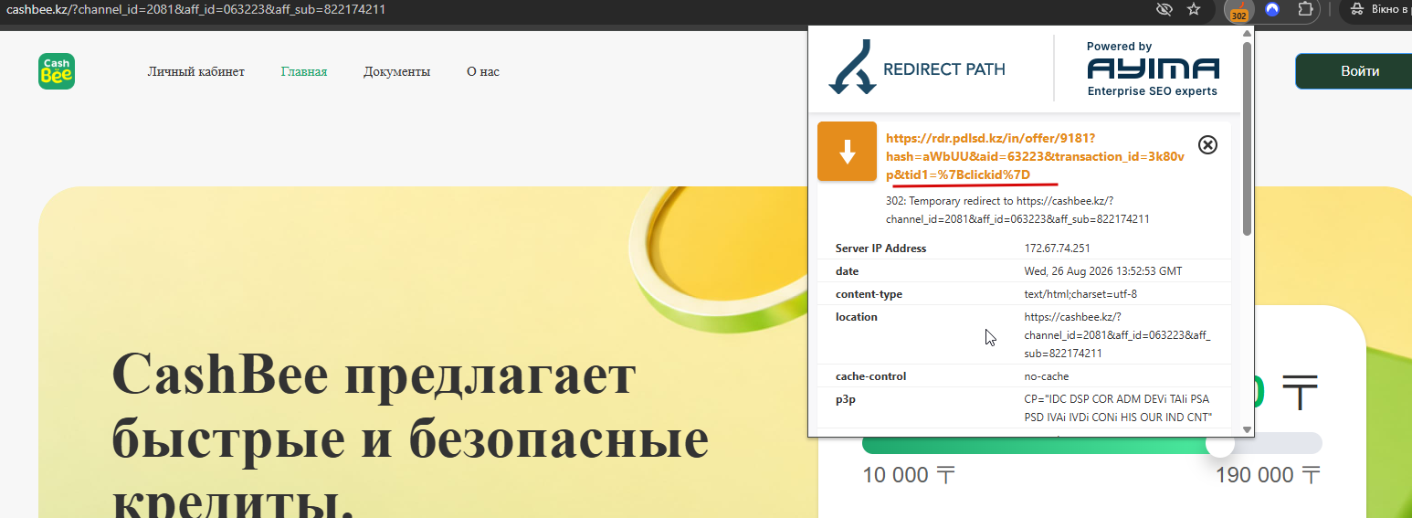The height and width of the screenshot is (518, 1412).
Task: Open the Extensions puzzle menu
Action: coord(1305,10)
